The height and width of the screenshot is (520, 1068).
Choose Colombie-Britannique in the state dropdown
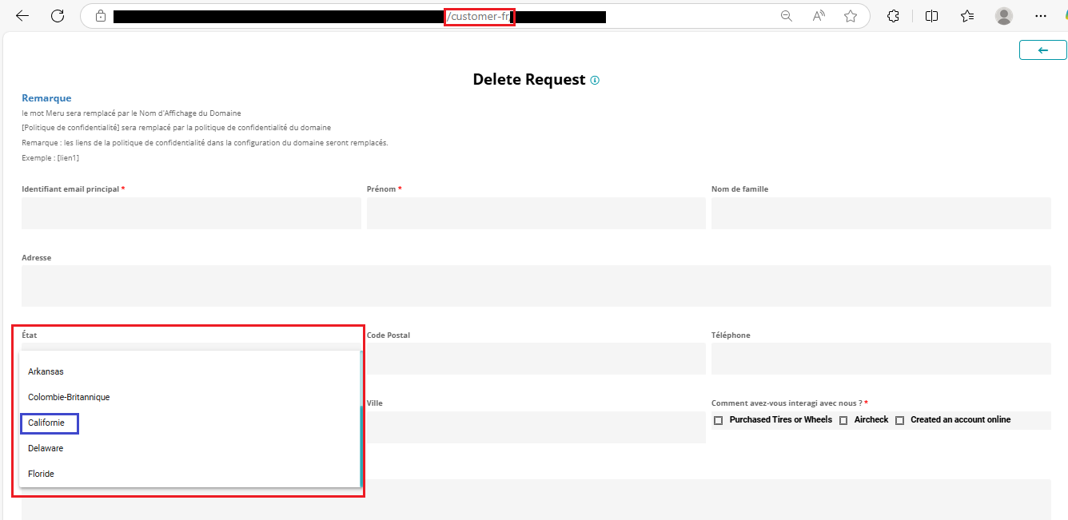point(189,397)
